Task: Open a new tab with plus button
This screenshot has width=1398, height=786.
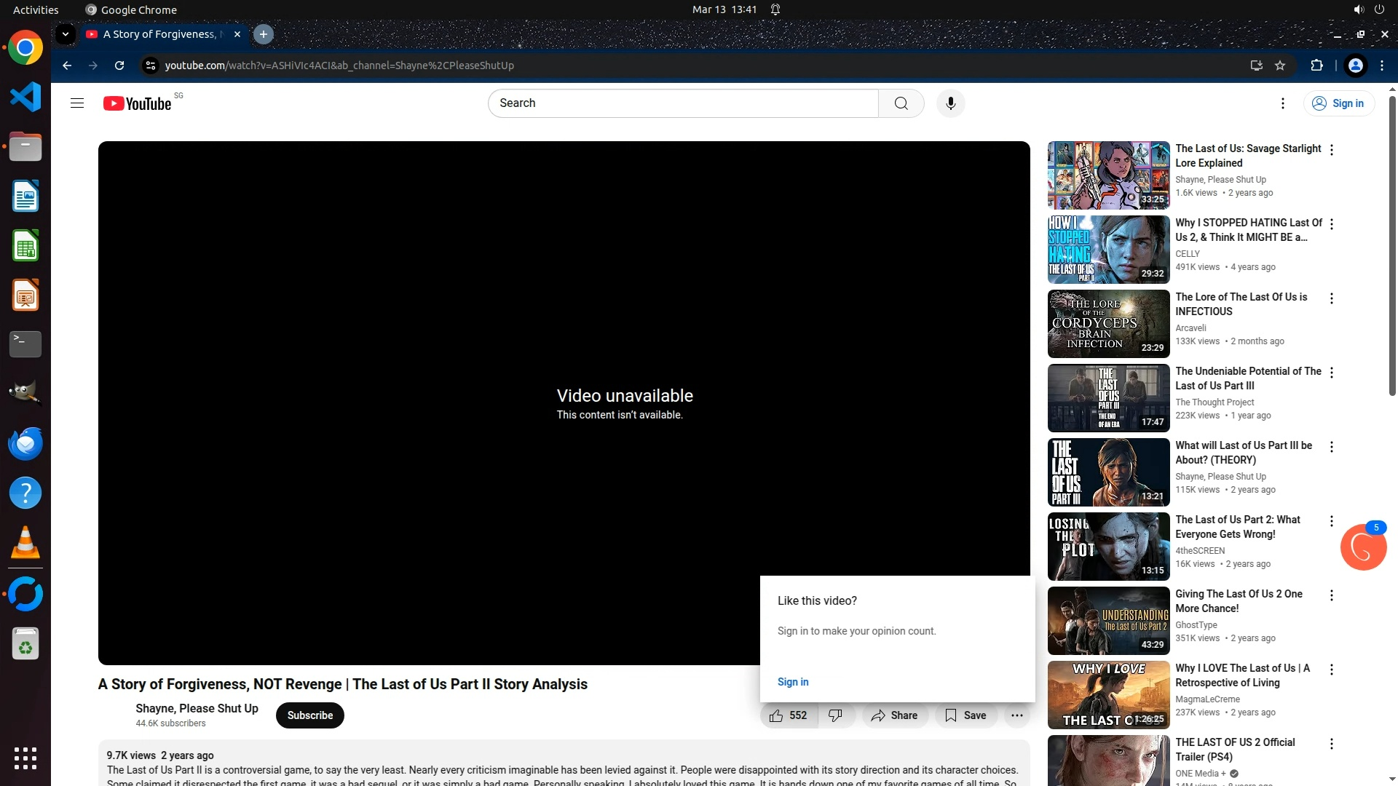Action: tap(264, 34)
